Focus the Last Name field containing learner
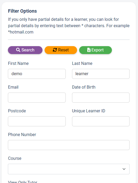Viewport: 138px width, 183px height. [101, 74]
